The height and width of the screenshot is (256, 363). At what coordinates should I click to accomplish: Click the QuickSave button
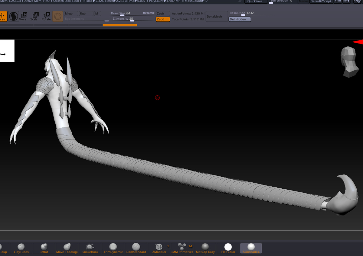(255, 2)
